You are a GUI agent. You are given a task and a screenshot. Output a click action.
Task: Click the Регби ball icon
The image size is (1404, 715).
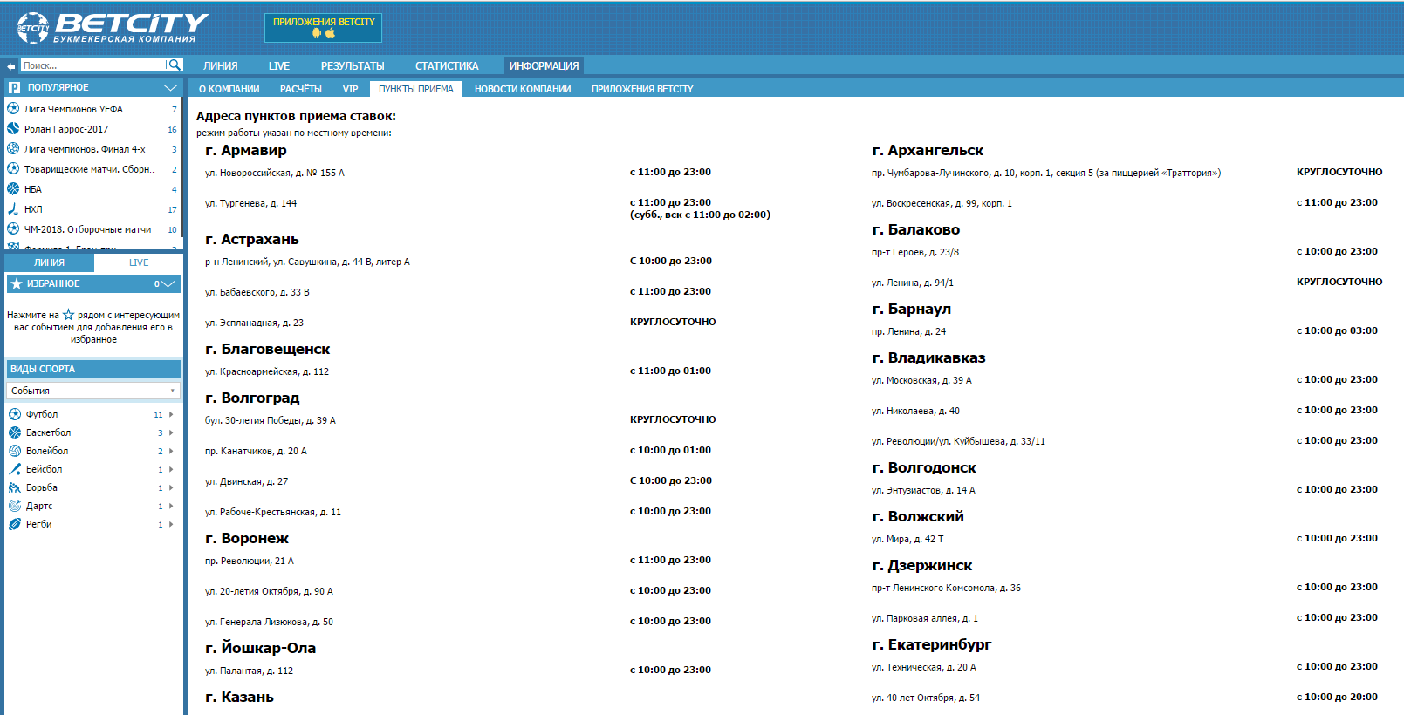point(15,524)
